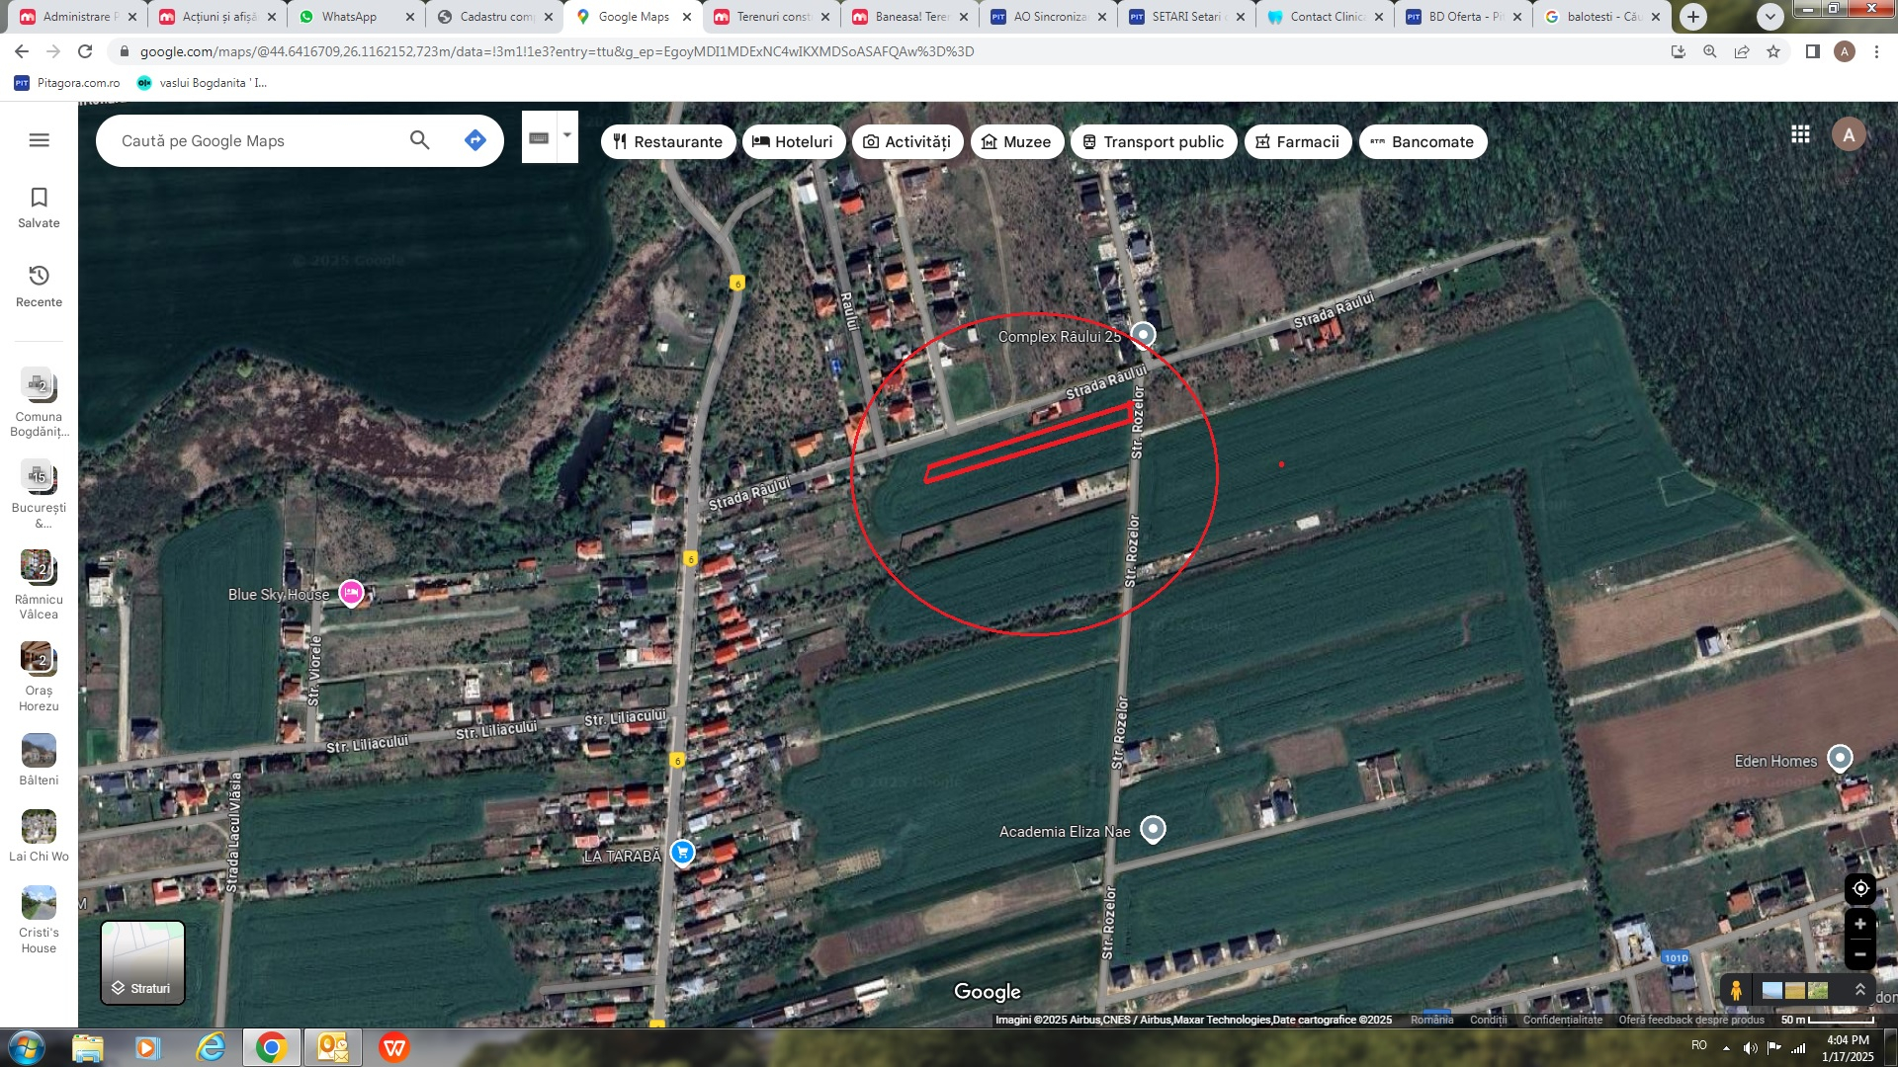
Task: Toggle the on-screen keyboard input tool
Action: tap(539, 138)
